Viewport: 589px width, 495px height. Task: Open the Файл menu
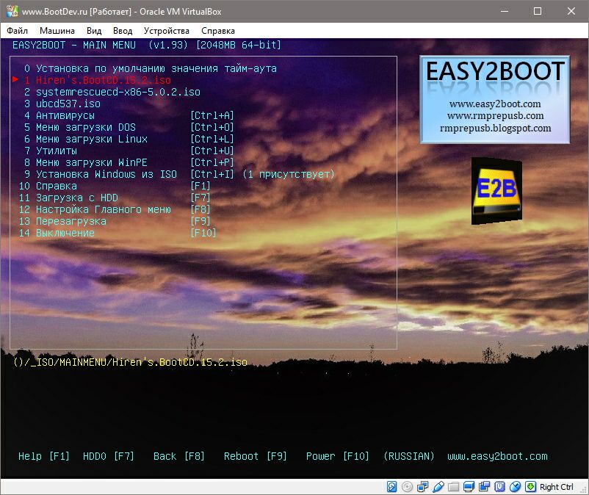click(x=18, y=31)
